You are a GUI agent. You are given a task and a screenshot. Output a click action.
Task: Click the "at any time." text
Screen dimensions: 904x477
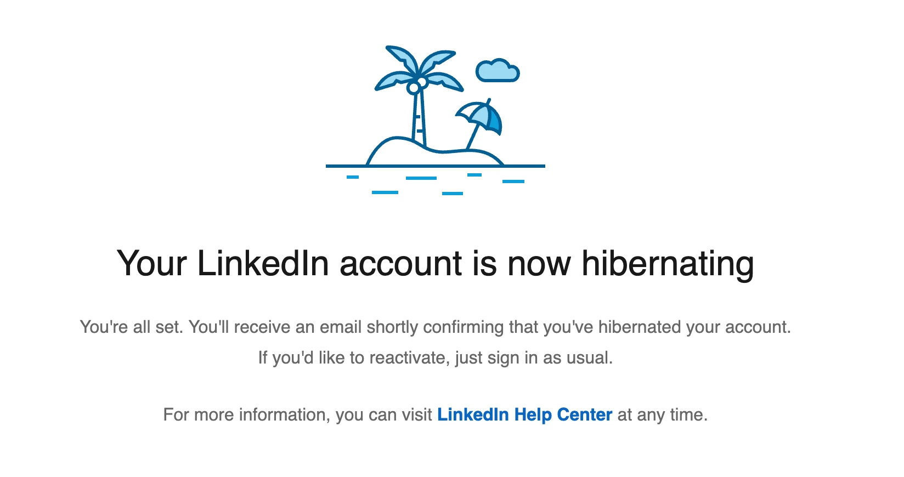pos(663,415)
